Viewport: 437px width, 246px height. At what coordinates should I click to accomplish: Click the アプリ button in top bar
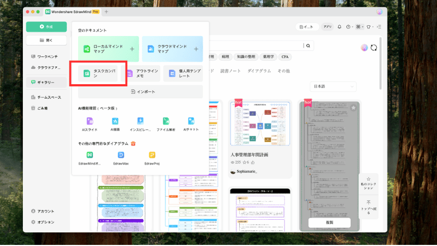click(x=327, y=27)
